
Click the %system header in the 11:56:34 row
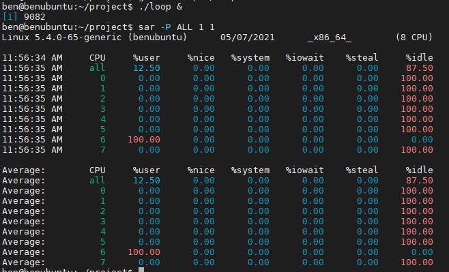(x=250, y=58)
